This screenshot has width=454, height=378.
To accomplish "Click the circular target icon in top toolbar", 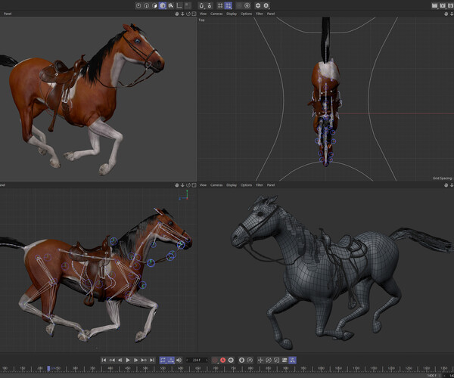I will (247, 5).
